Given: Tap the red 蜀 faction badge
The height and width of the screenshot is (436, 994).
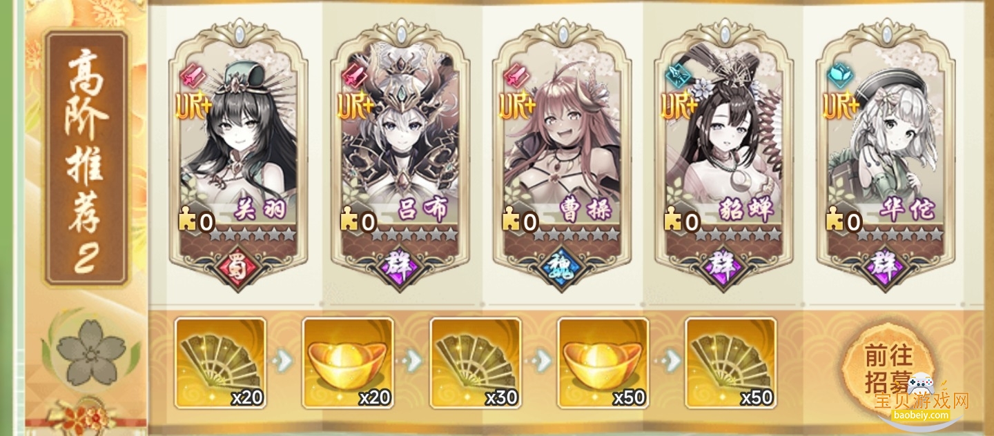Looking at the screenshot, I should (x=239, y=266).
